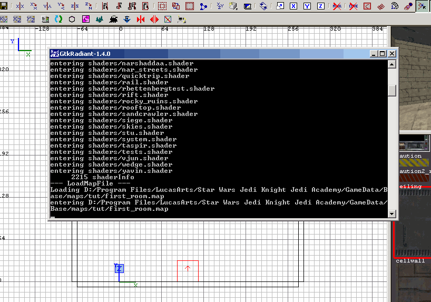This screenshot has height=302, width=431.
Task: Rotate selection around the Y axis
Action: (x=61, y=6)
